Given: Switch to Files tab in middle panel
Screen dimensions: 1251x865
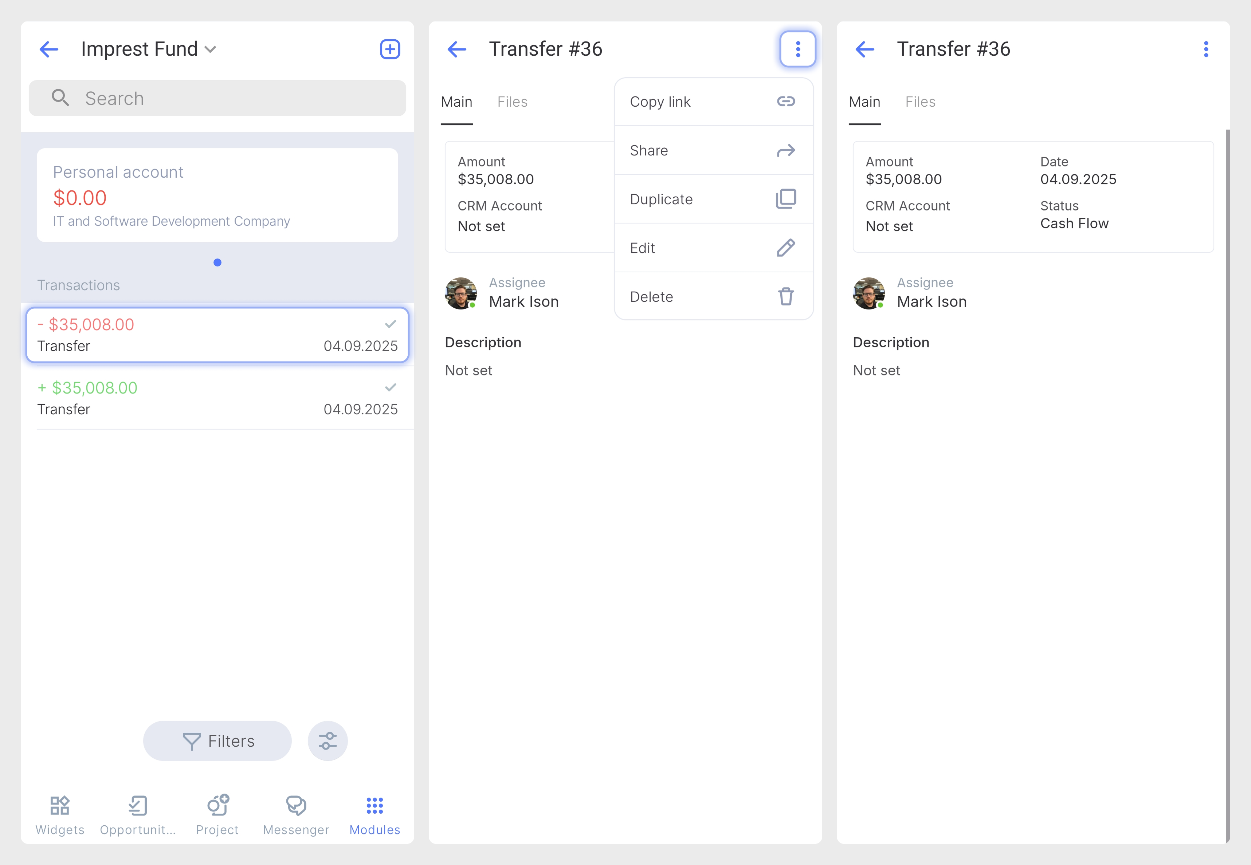Looking at the screenshot, I should [513, 102].
